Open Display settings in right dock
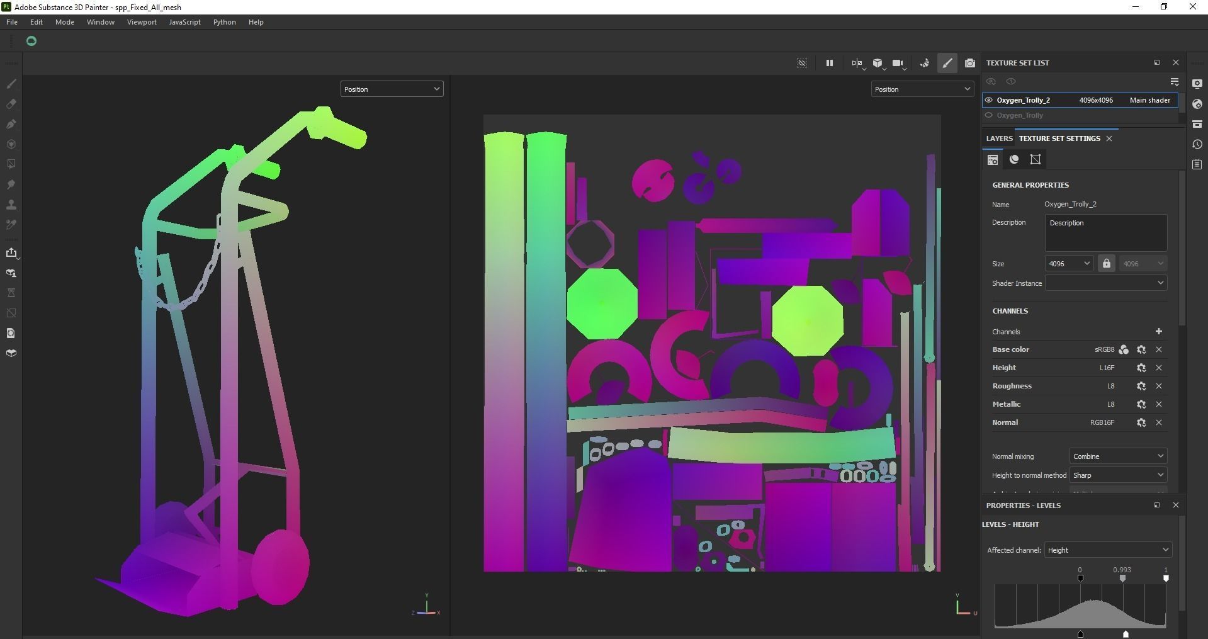 [1197, 84]
